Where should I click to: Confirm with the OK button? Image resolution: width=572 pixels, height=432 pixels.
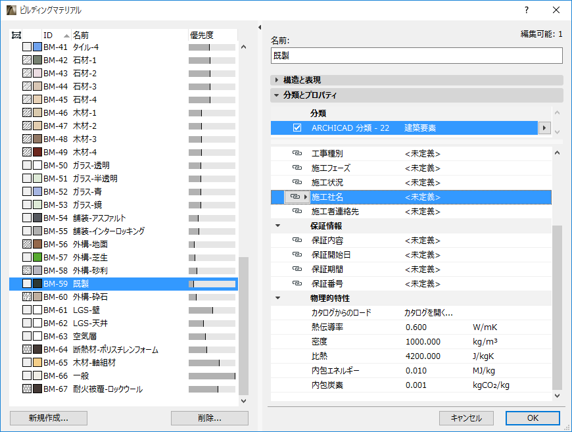pyautogui.click(x=533, y=418)
